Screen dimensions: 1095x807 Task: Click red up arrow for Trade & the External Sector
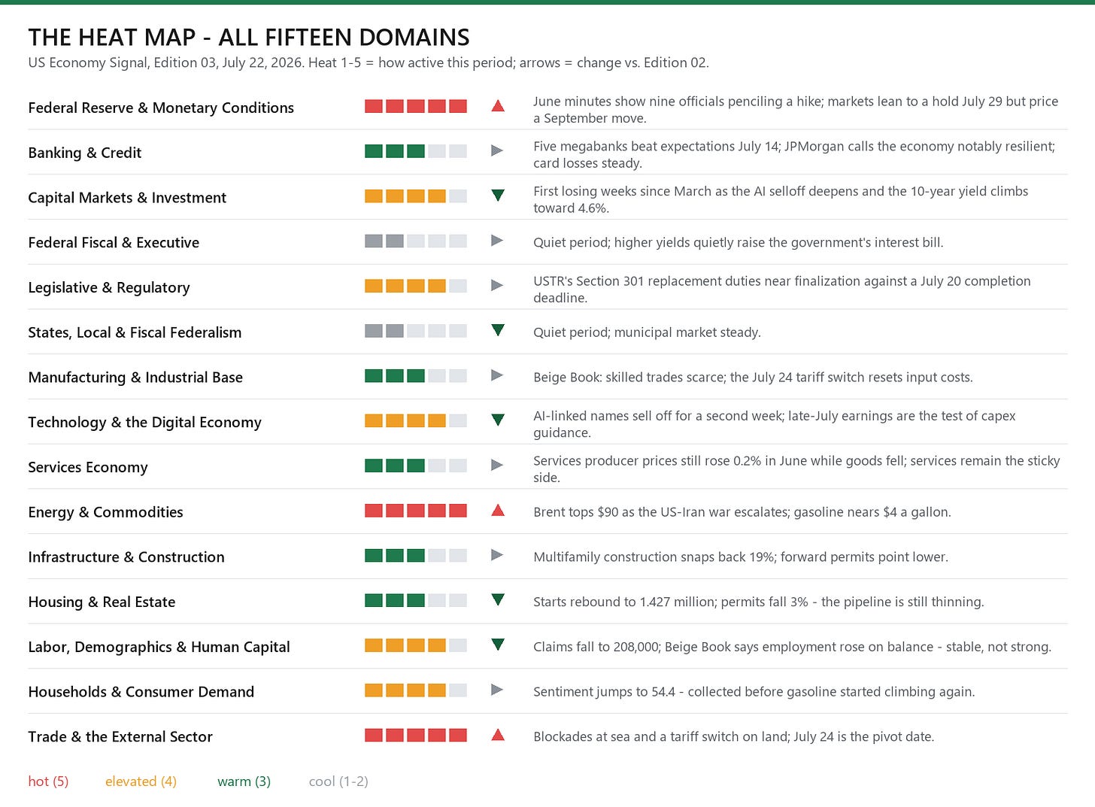[x=497, y=735]
